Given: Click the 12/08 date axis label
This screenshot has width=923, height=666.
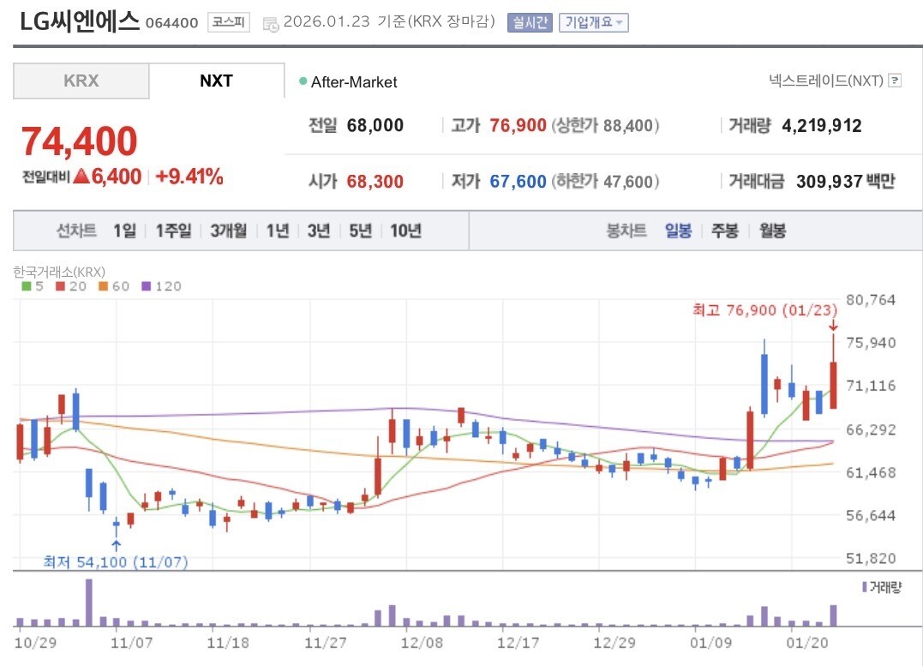Looking at the screenshot, I should point(422,643).
